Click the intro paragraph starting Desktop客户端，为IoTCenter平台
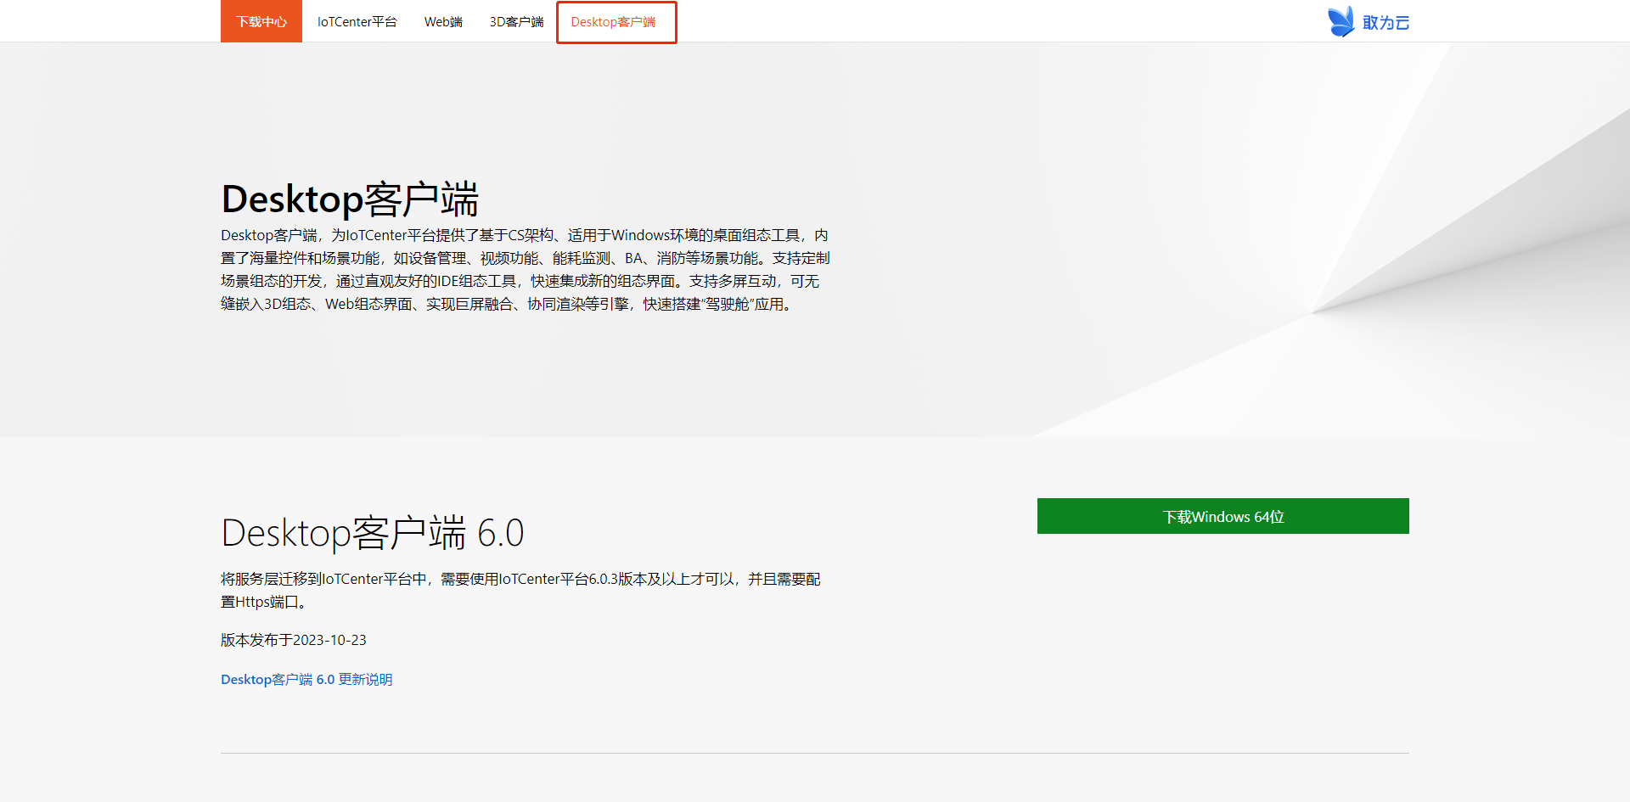The height and width of the screenshot is (802, 1630). [526, 270]
